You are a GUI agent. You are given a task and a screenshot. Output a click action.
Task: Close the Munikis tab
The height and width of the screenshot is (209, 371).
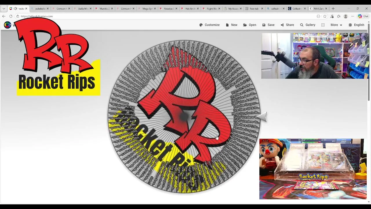[x=112, y=9]
